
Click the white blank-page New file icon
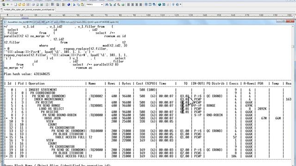[16, 4]
